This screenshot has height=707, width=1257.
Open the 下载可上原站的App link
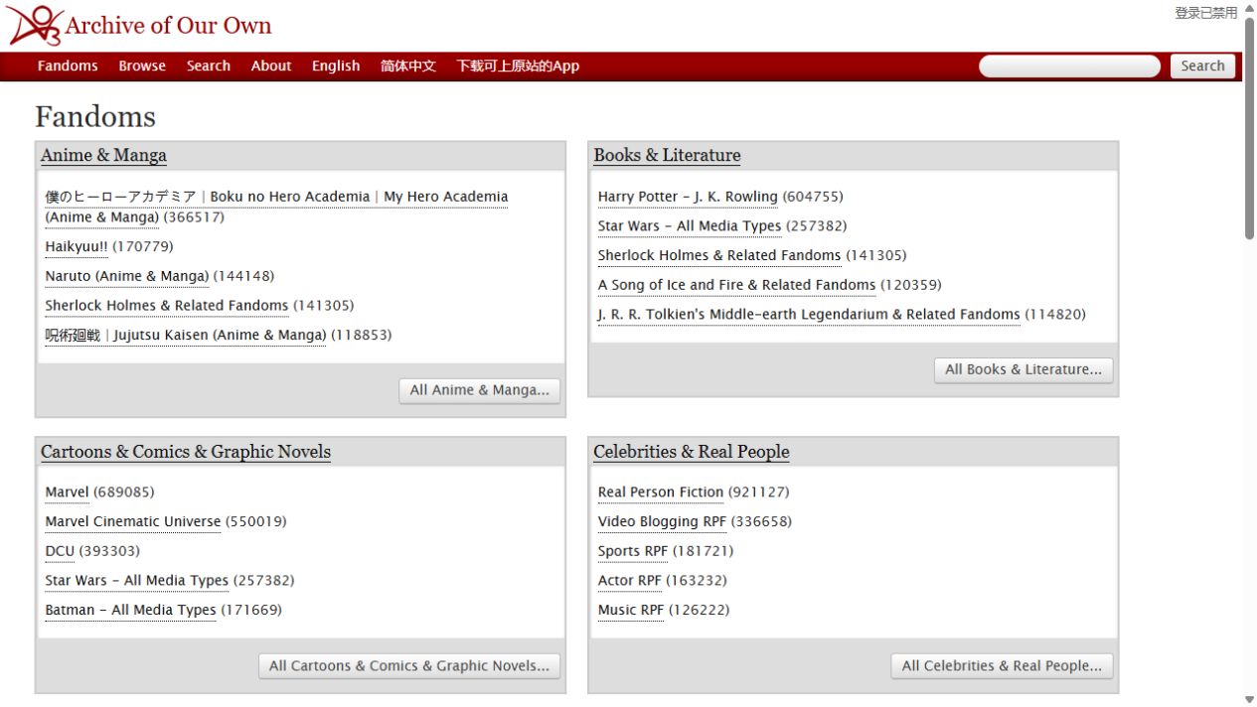(x=518, y=66)
